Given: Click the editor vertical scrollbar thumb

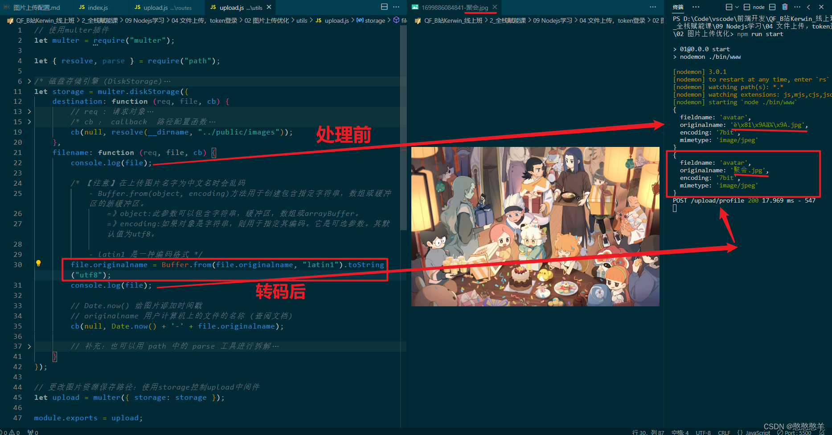Looking at the screenshot, I should tap(403, 128).
